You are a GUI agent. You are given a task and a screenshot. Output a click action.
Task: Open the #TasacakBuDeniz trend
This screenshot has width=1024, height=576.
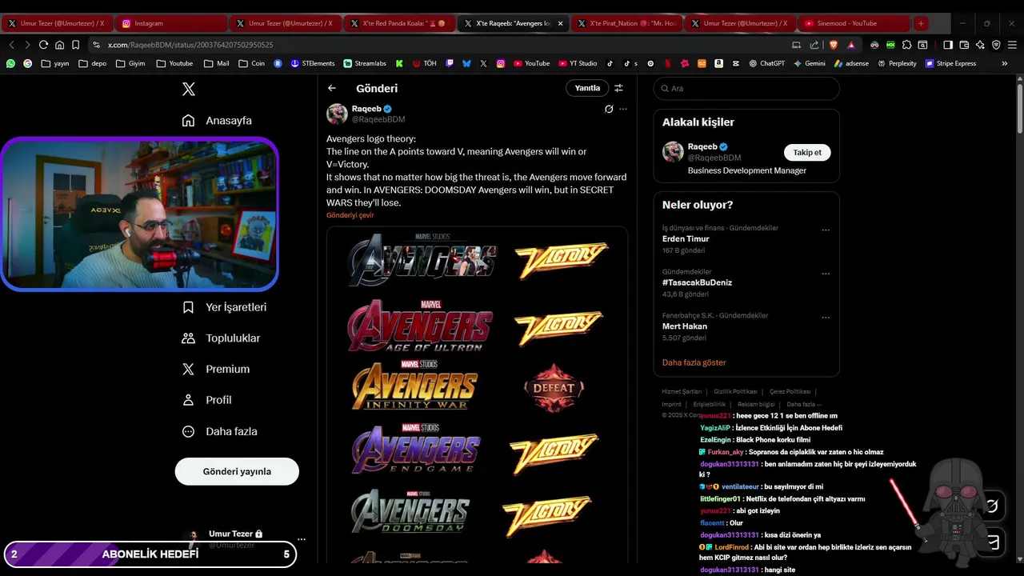[x=697, y=282]
